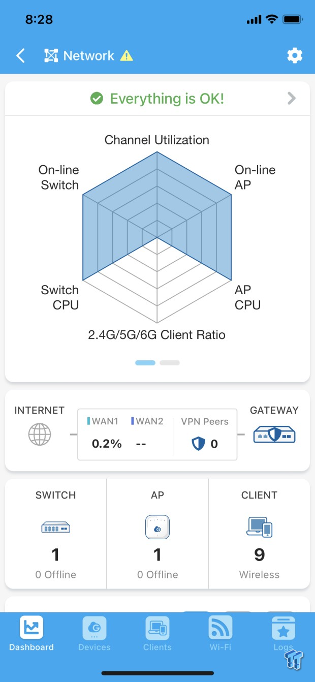The width and height of the screenshot is (315, 682).
Task: Open network settings with the gear icon
Action: [x=295, y=56]
